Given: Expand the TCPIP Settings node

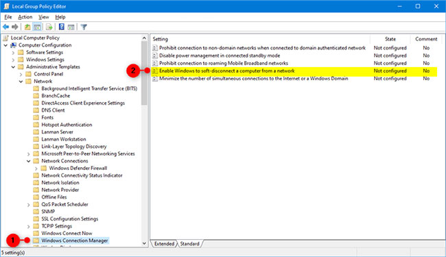Looking at the screenshot, I should point(28,226).
